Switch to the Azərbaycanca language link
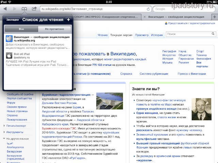Screen dimensions: 218x163 click(x=15, y=147)
